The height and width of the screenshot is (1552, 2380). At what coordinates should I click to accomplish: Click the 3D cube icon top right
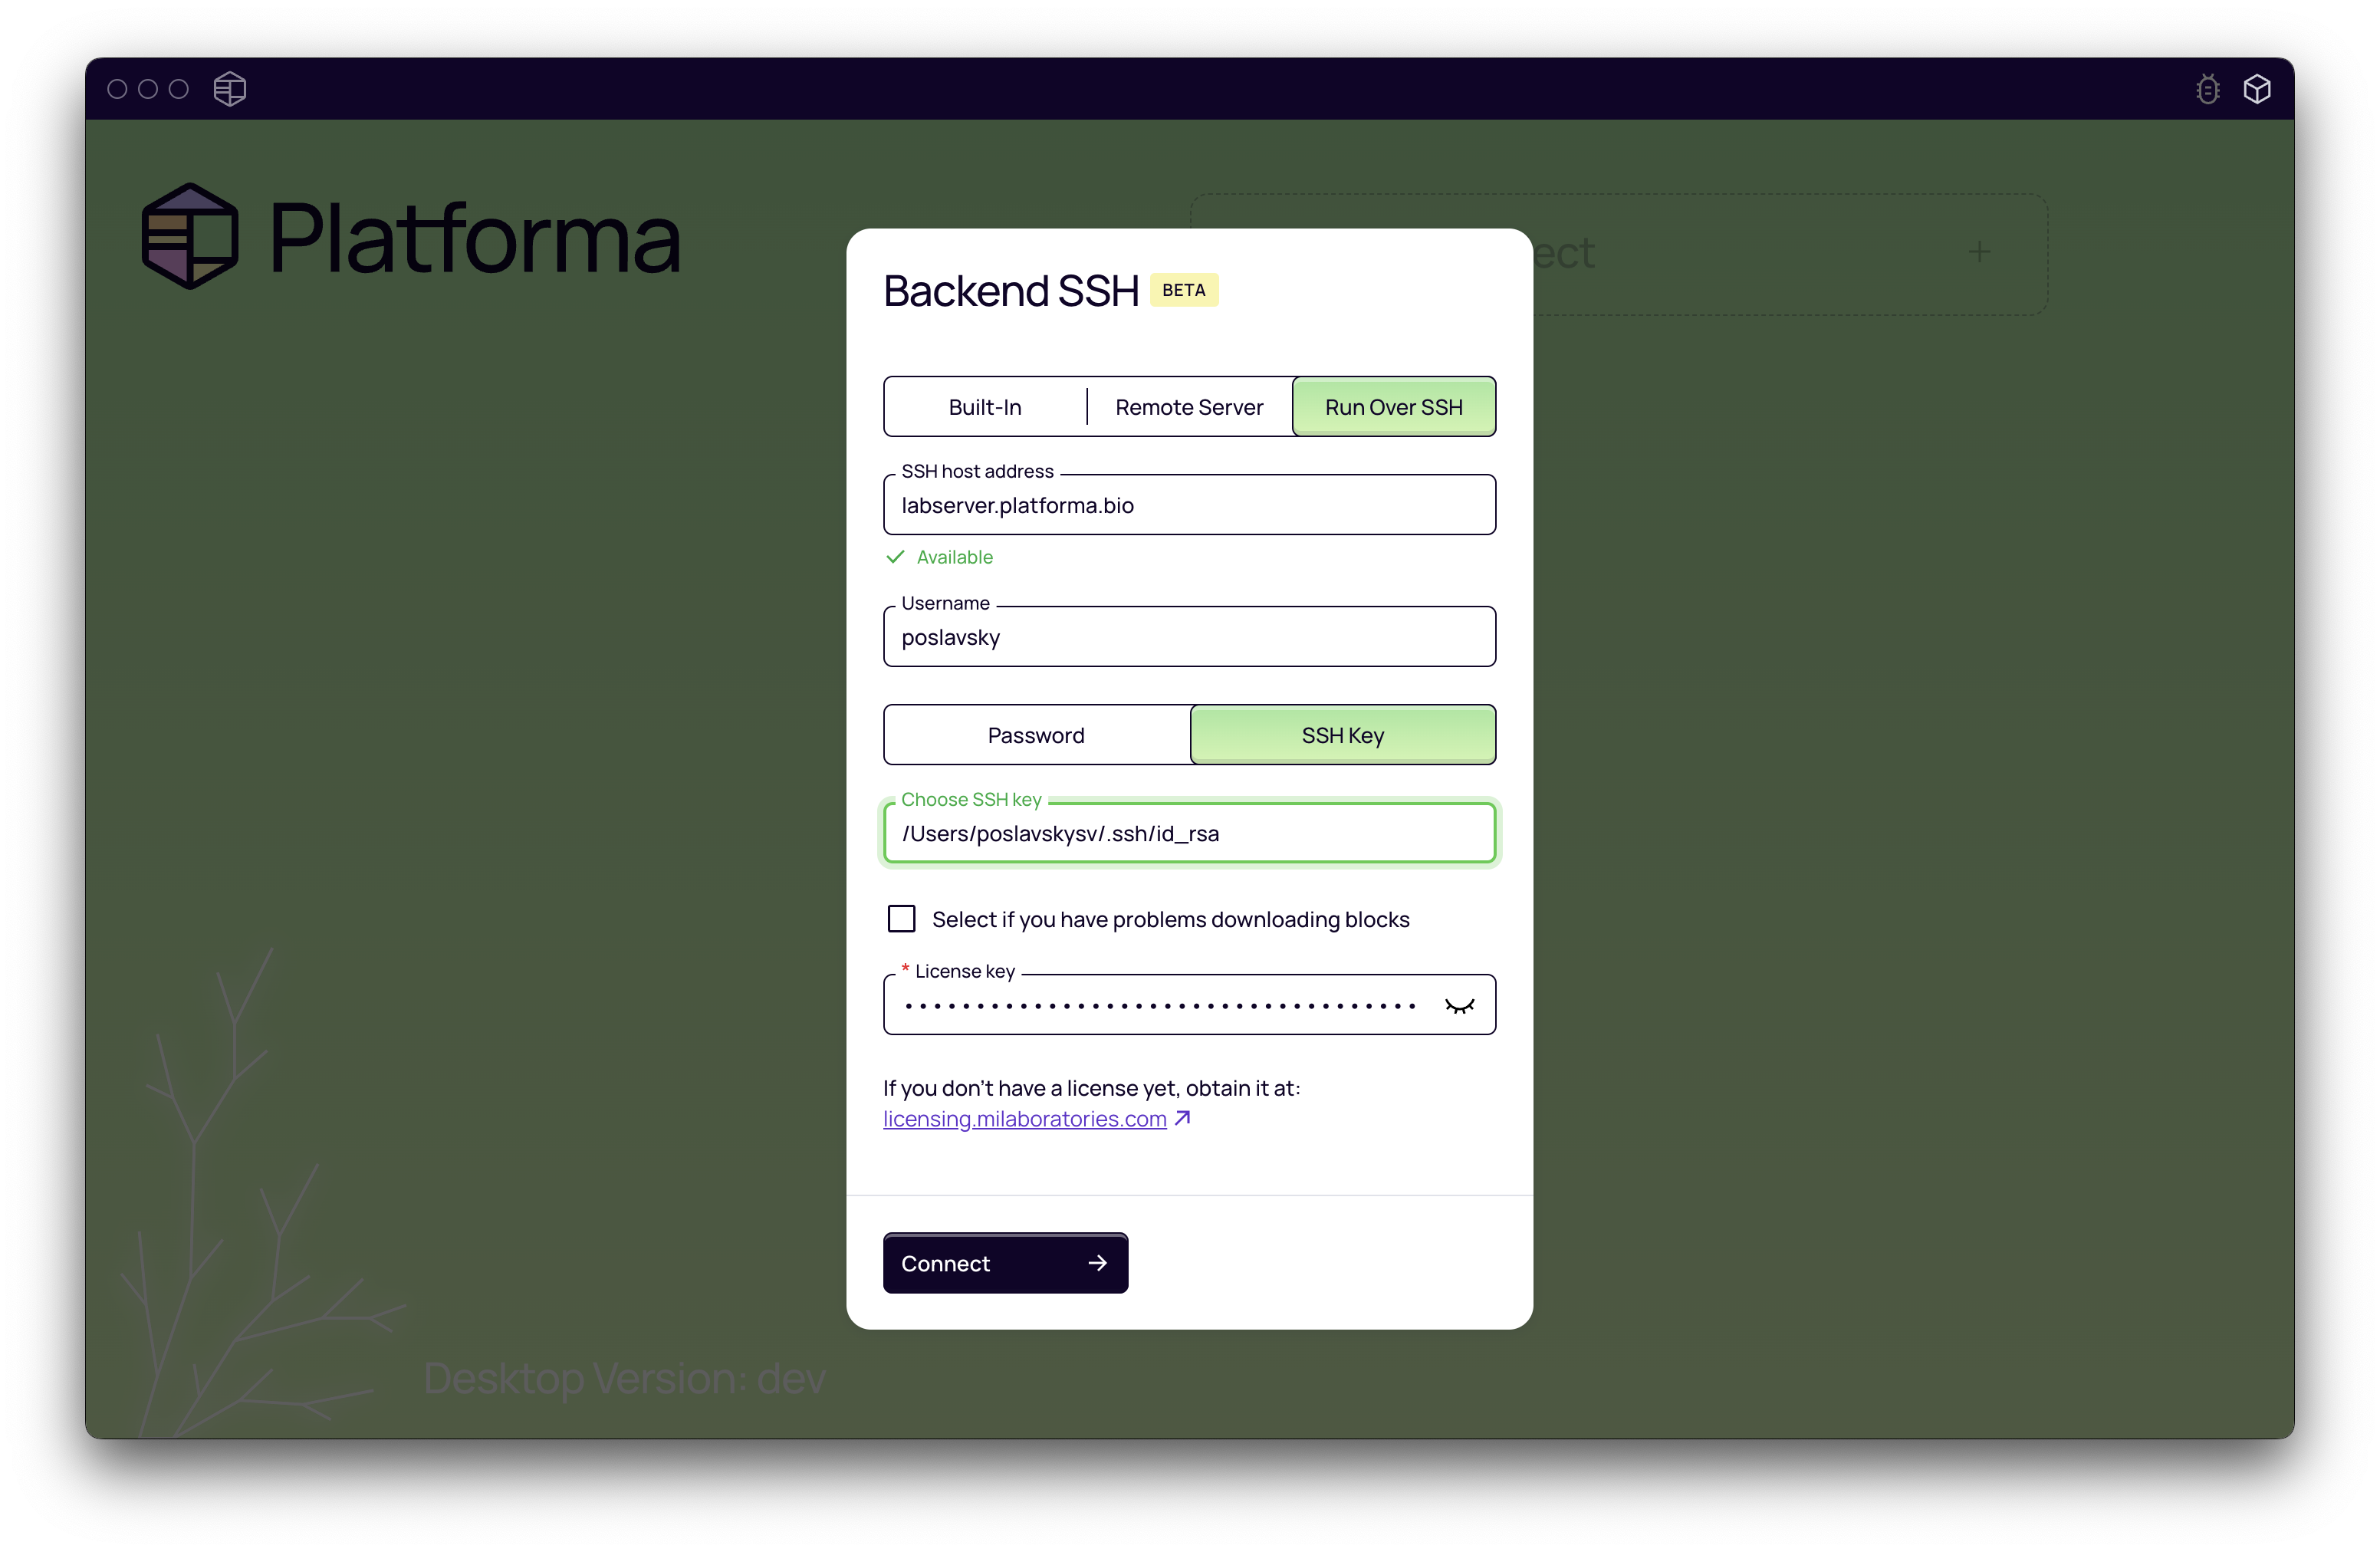(x=2257, y=88)
